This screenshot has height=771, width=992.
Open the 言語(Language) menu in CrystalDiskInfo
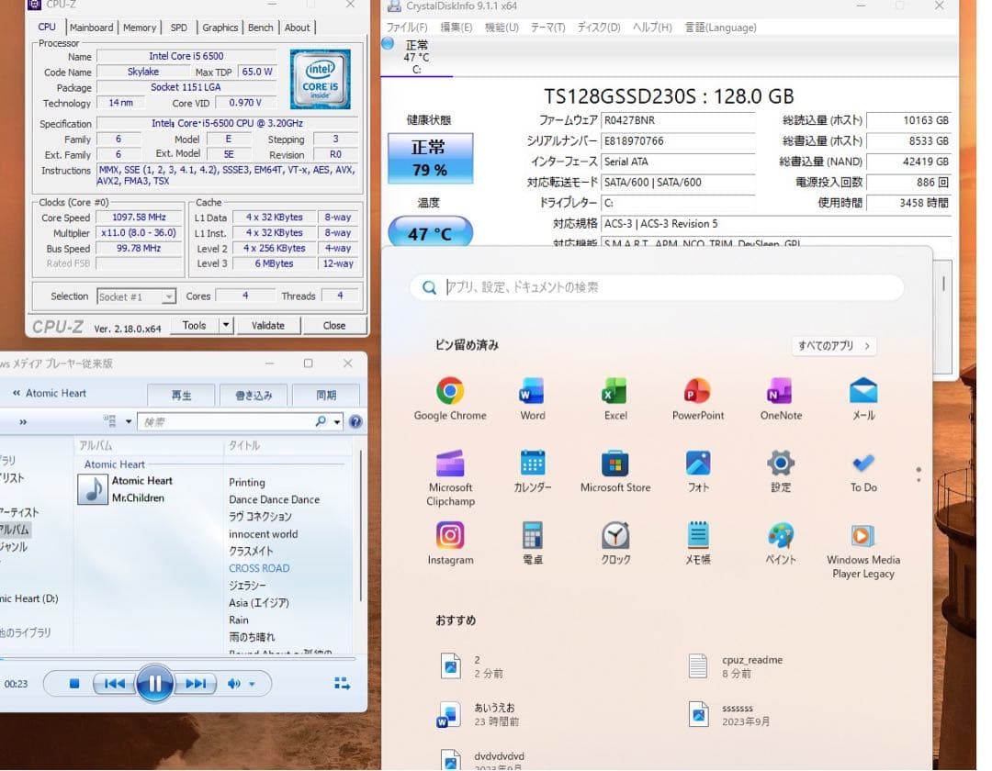pyautogui.click(x=720, y=28)
